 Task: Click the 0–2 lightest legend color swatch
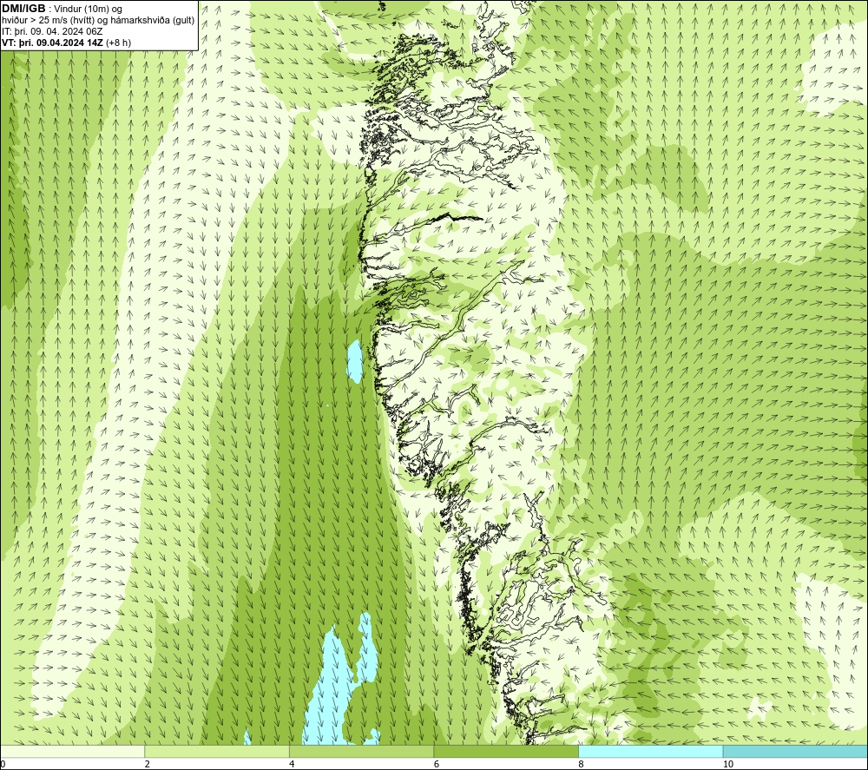[x=73, y=751]
